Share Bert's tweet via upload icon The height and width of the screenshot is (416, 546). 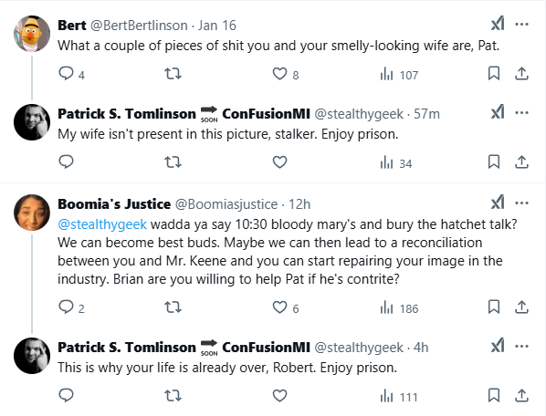click(521, 74)
